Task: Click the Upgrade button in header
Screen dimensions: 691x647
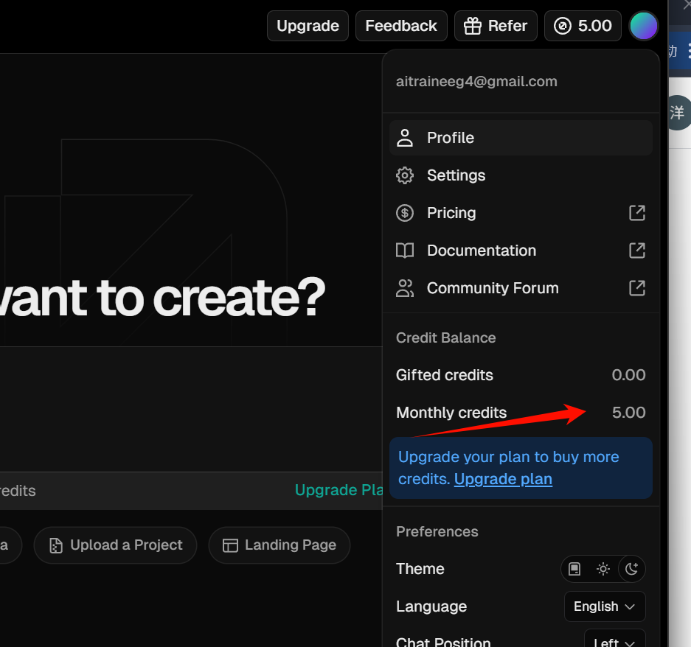Action: (308, 26)
